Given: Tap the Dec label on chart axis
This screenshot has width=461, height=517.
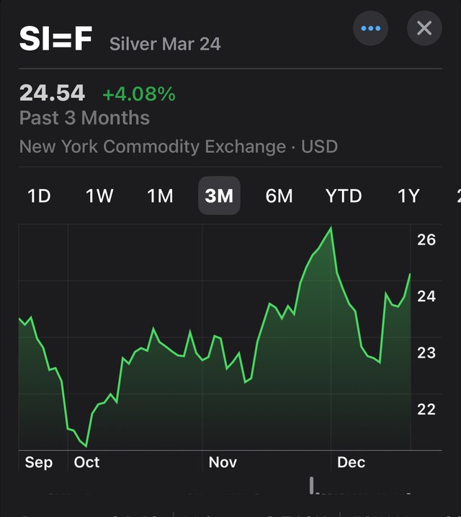Looking at the screenshot, I should pos(351,462).
